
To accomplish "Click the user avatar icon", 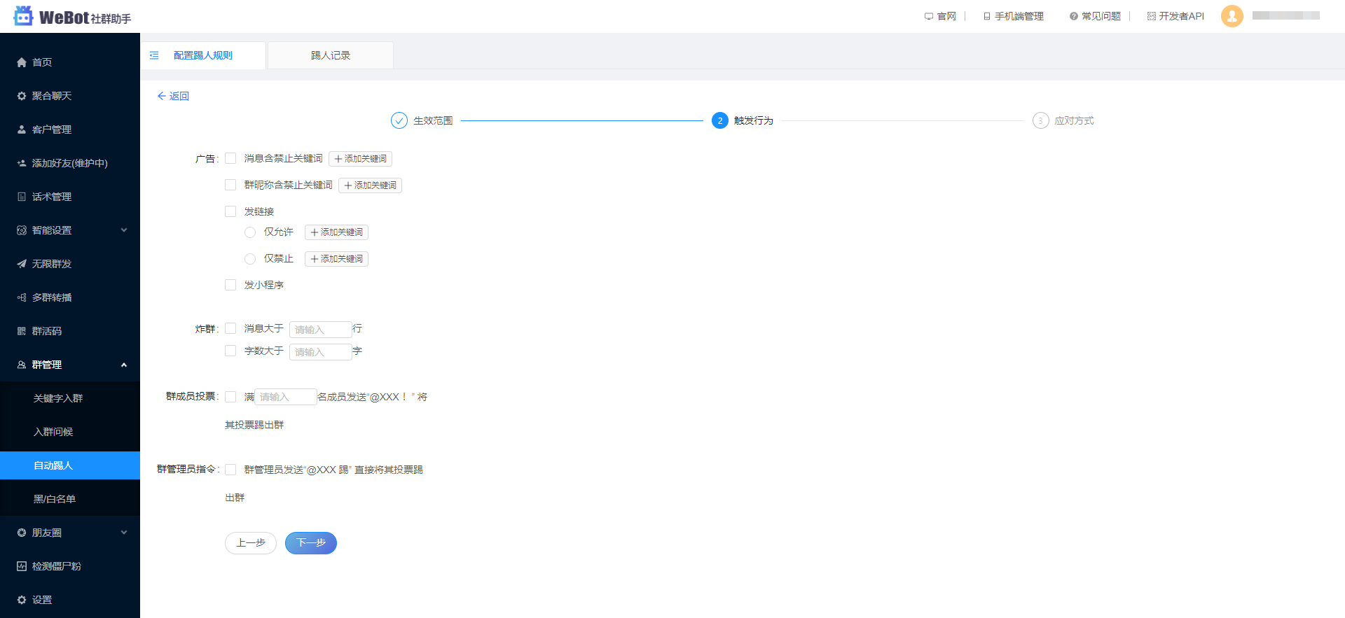I will tap(1232, 16).
